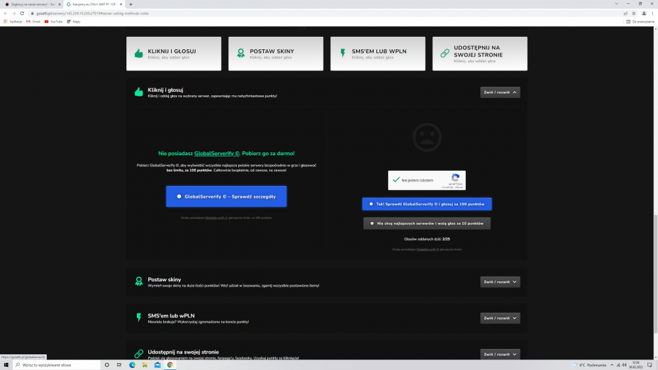Screen dimensions: 658x370
Task: Click ribbon icon beside Postaw skiny heading
Action: (x=138, y=281)
